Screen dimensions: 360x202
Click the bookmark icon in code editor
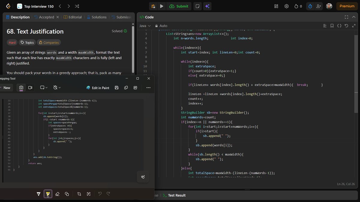(332, 26)
